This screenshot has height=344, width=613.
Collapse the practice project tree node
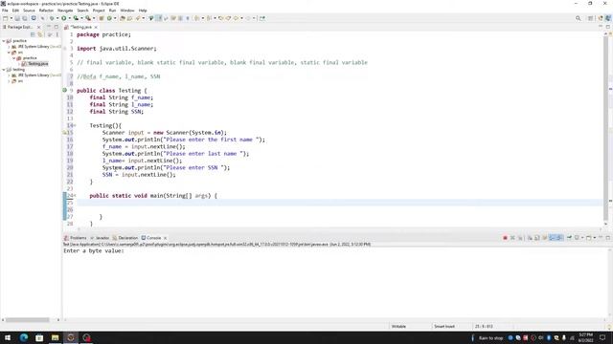(x=4, y=40)
